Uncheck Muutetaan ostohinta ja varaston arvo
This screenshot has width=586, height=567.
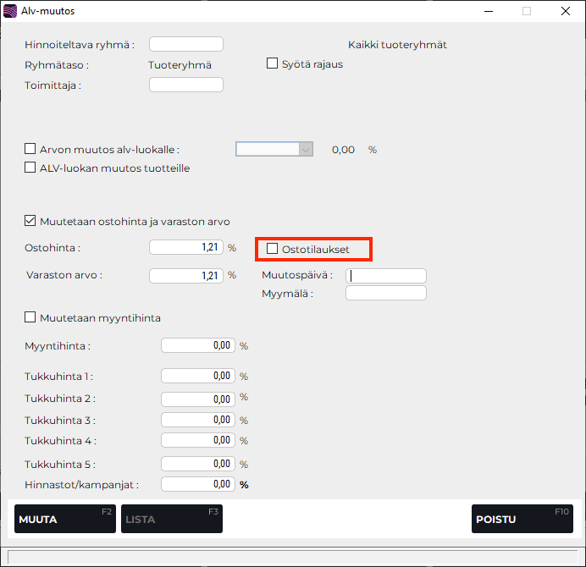coord(31,221)
